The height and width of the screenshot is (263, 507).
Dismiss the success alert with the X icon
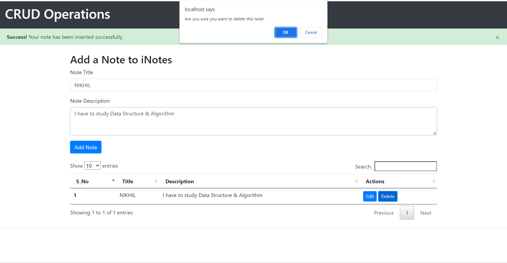[497, 37]
